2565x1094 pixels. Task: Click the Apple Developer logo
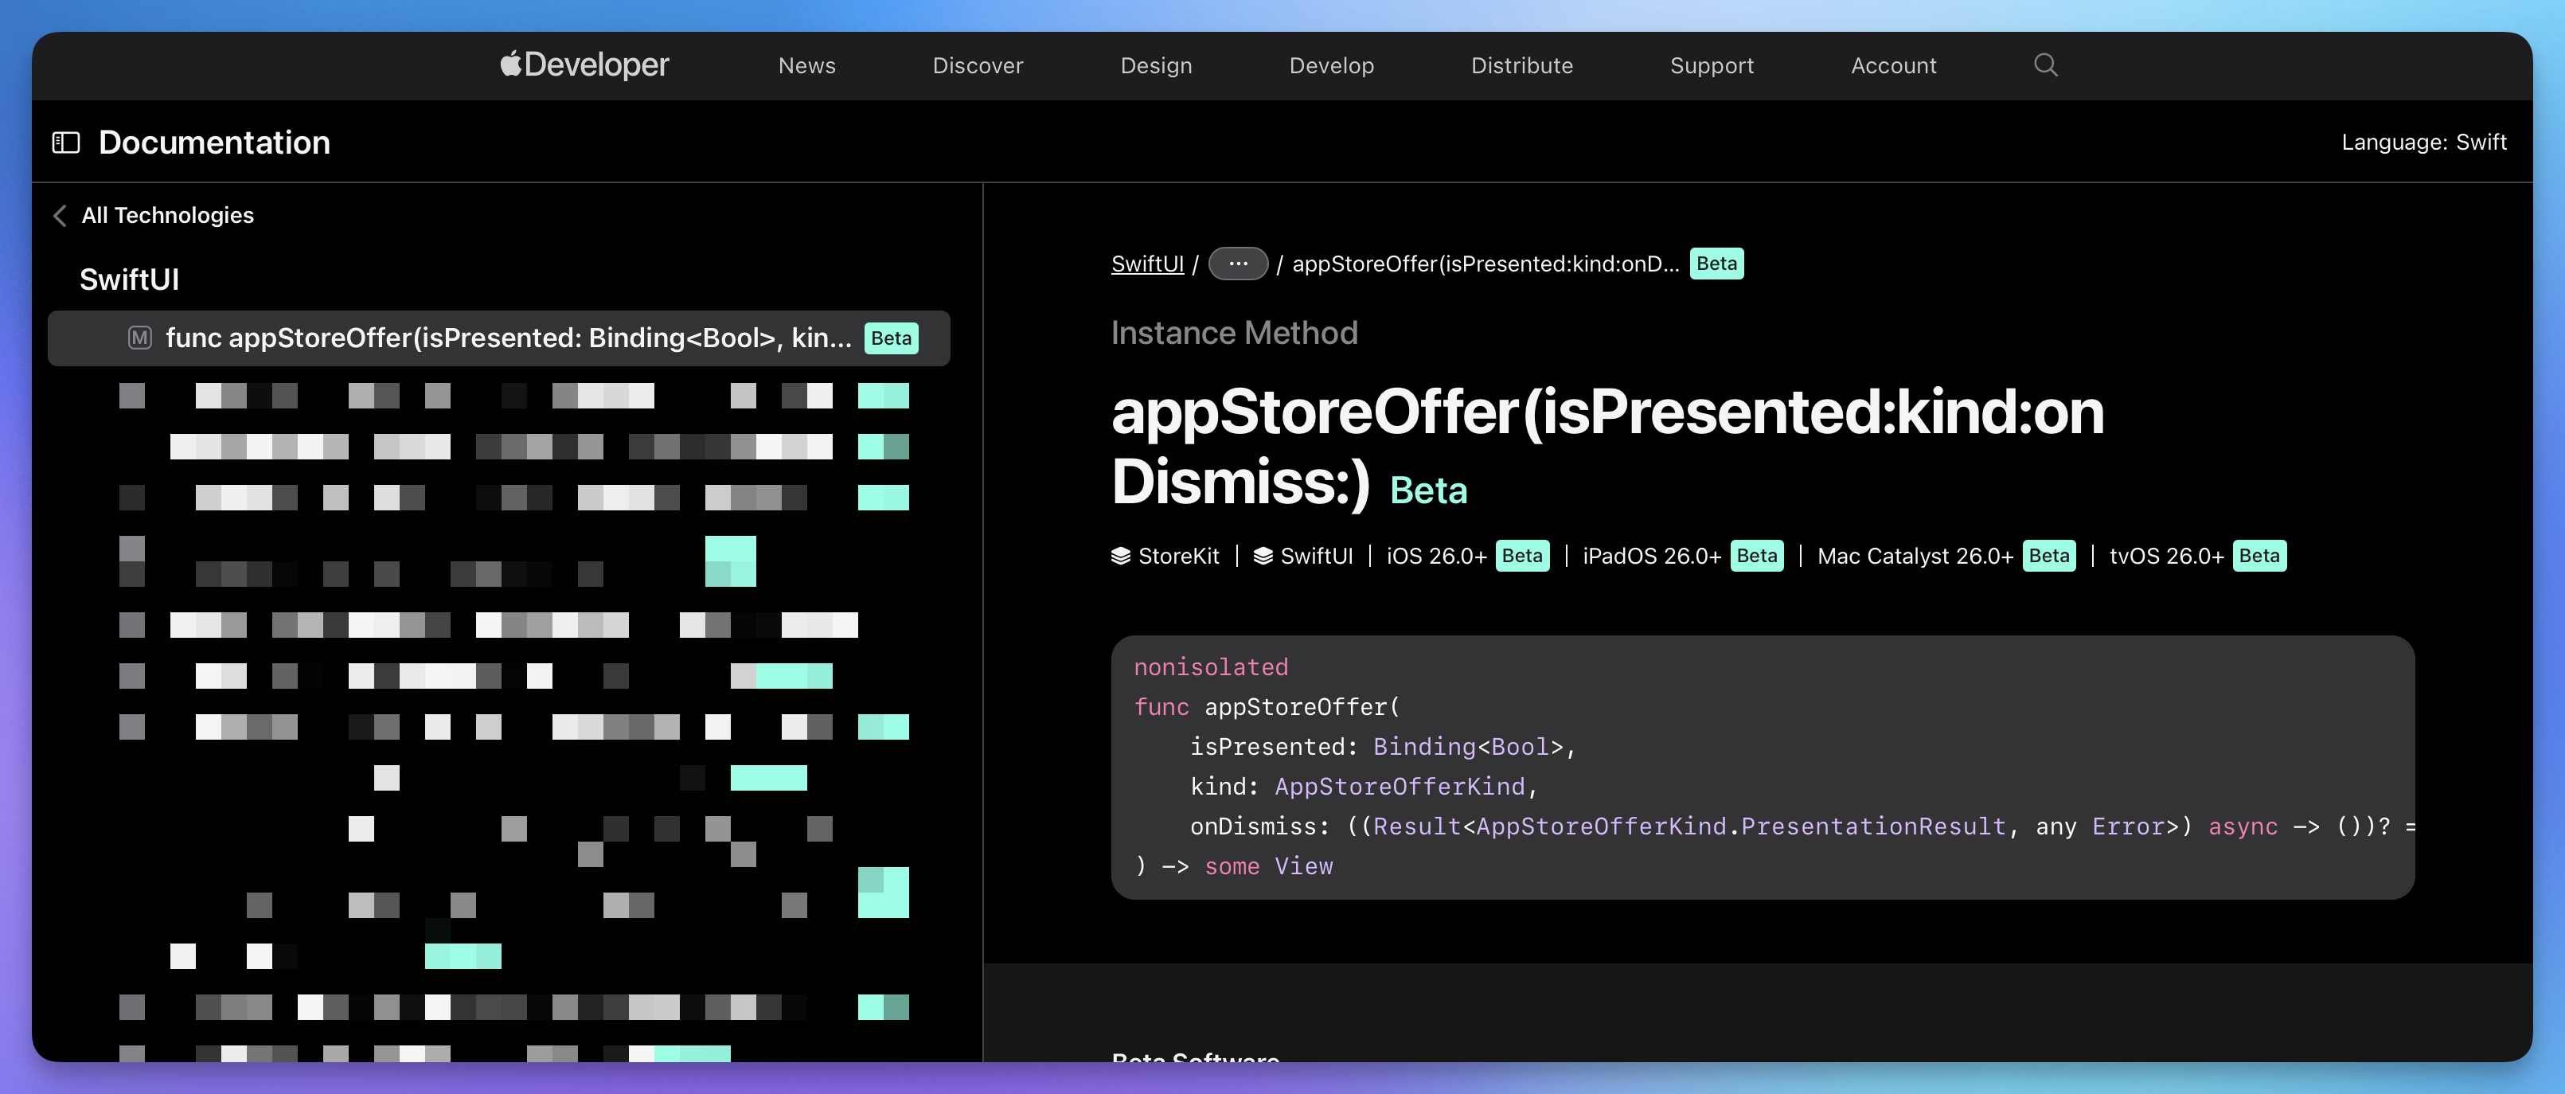click(584, 64)
